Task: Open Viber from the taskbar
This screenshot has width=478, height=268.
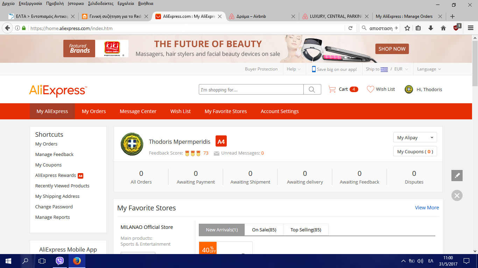Action: point(60,261)
